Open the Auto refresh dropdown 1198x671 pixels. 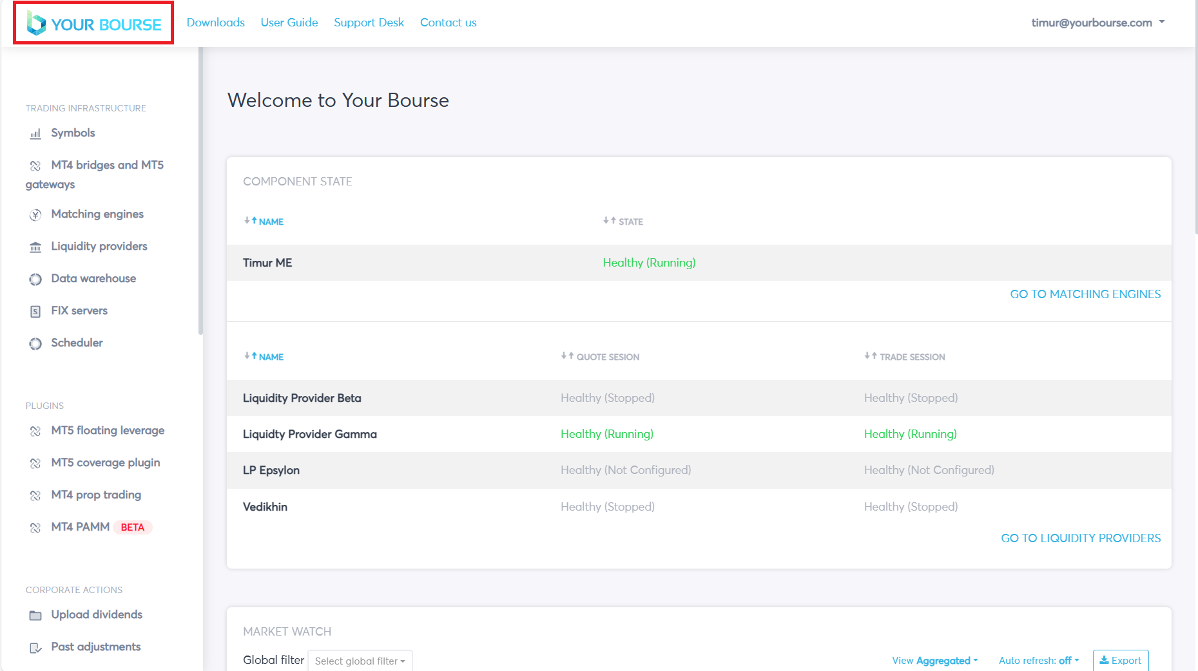[1038, 661]
